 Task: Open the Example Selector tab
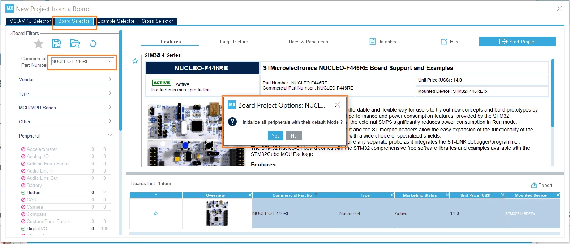point(116,21)
